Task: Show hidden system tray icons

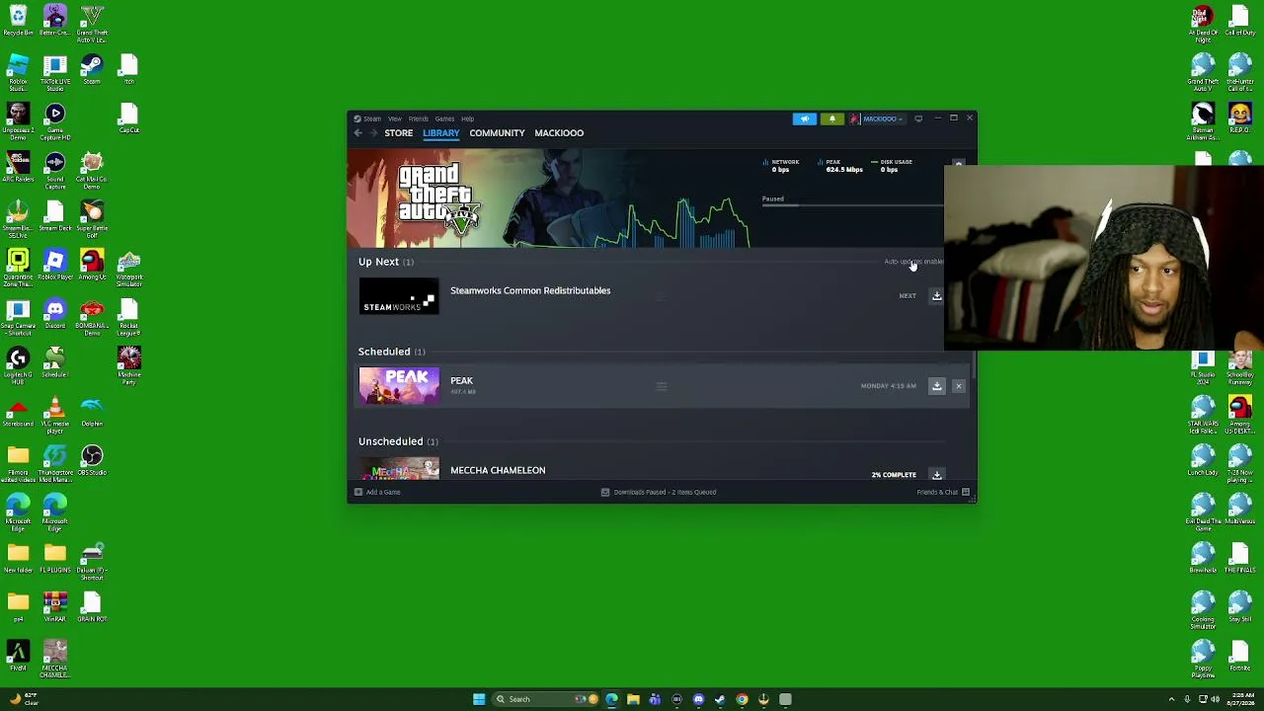Action: [1172, 699]
